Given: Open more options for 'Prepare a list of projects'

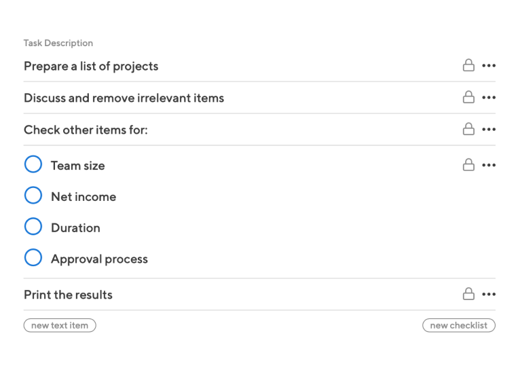Looking at the screenshot, I should [x=489, y=66].
